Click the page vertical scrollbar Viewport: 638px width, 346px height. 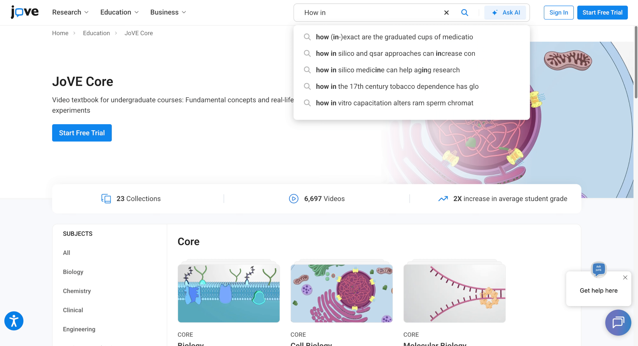click(x=636, y=62)
